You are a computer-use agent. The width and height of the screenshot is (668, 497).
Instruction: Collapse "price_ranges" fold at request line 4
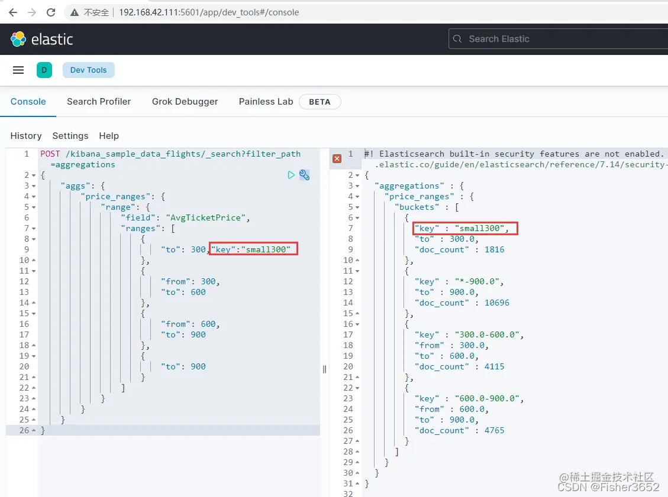[x=34, y=197]
